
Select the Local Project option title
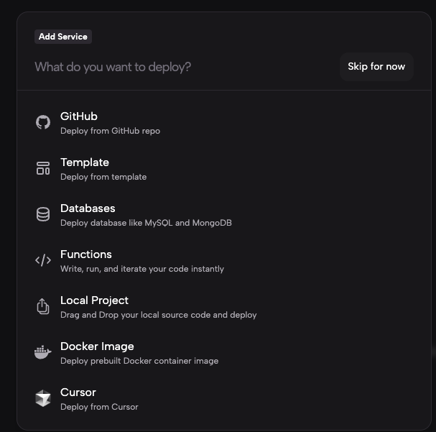click(94, 300)
